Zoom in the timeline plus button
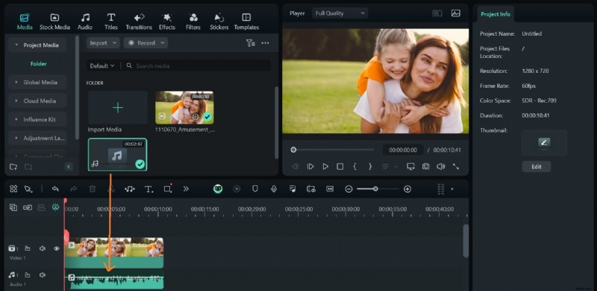The width and height of the screenshot is (597, 291). 407,189
